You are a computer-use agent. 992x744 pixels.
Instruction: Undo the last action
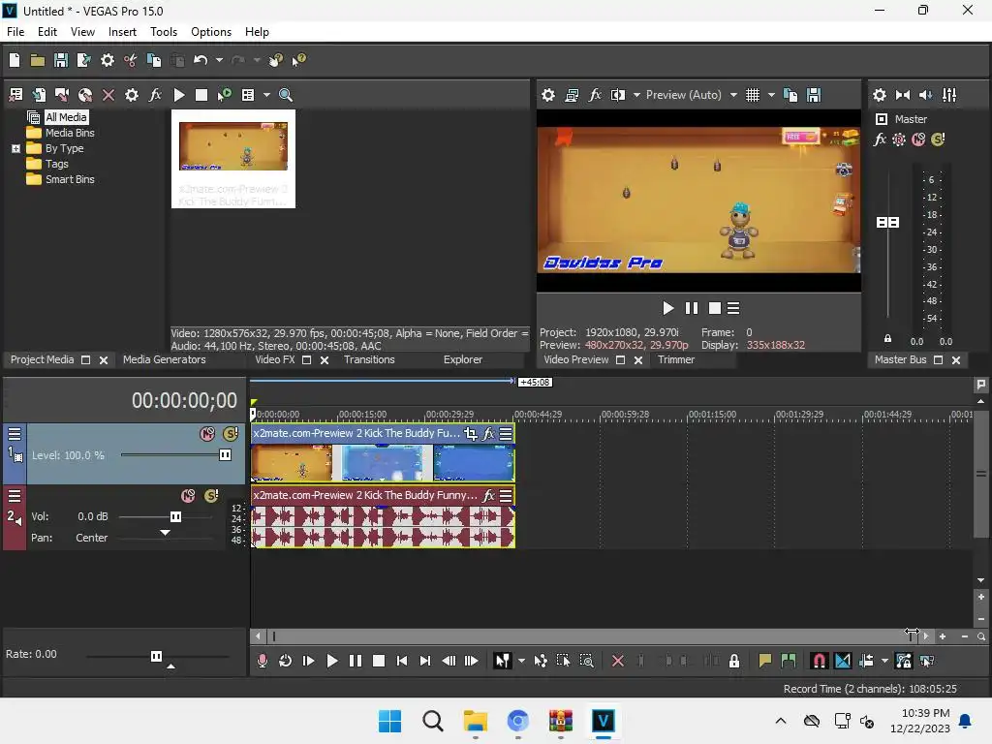click(201, 60)
